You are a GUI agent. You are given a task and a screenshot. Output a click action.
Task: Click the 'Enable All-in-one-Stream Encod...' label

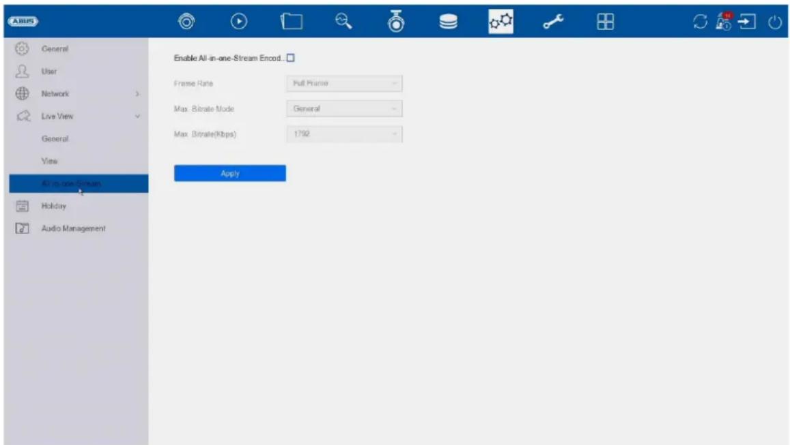229,58
